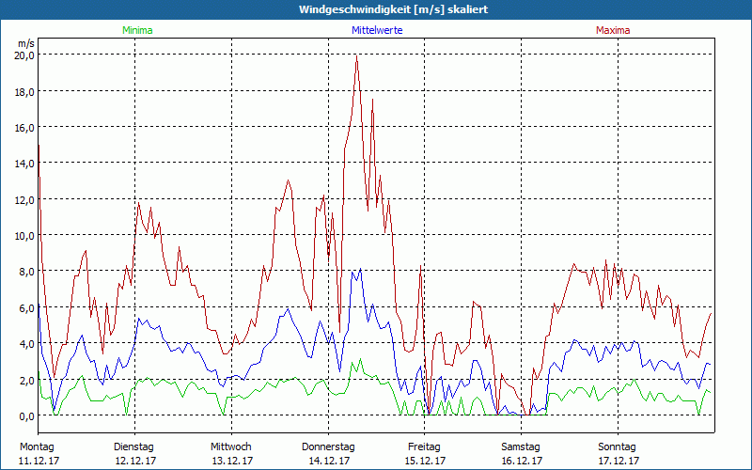
Task: Click the 20,0 y-axis value
Action: [23, 55]
